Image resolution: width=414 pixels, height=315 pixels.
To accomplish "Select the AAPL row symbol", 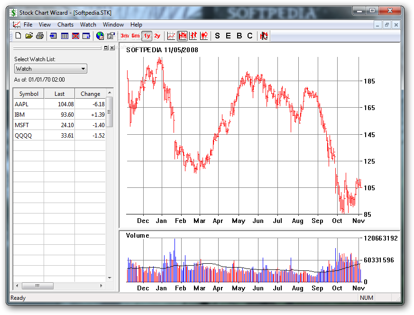I will pyautogui.click(x=21, y=104).
